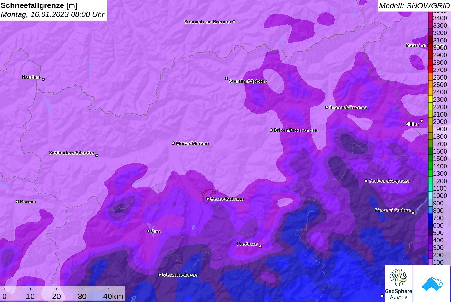The width and height of the screenshot is (451, 302).
Task: Click the Schlanders/Silandro marker dot
Action: pyautogui.click(x=97, y=156)
